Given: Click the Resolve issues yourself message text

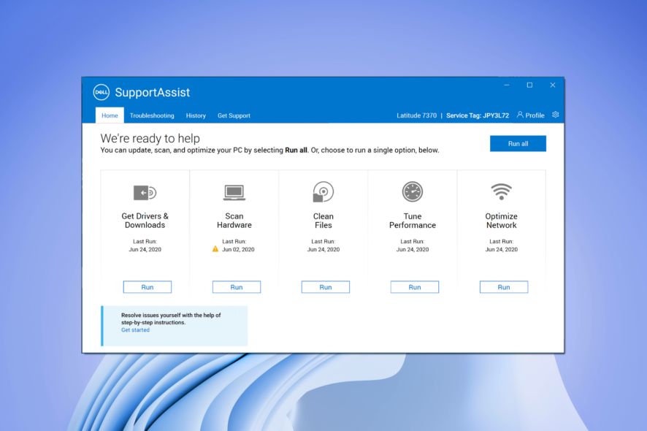Looking at the screenshot, I should (171, 319).
